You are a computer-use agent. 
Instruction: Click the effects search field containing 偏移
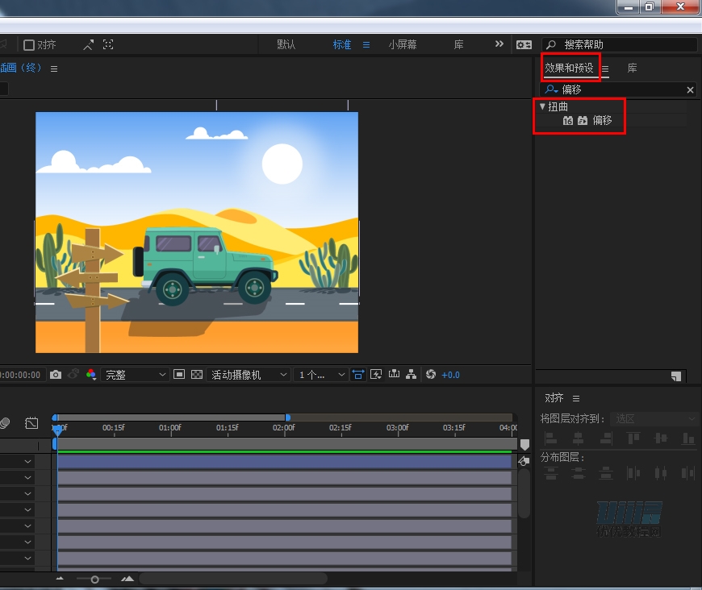pyautogui.click(x=620, y=89)
